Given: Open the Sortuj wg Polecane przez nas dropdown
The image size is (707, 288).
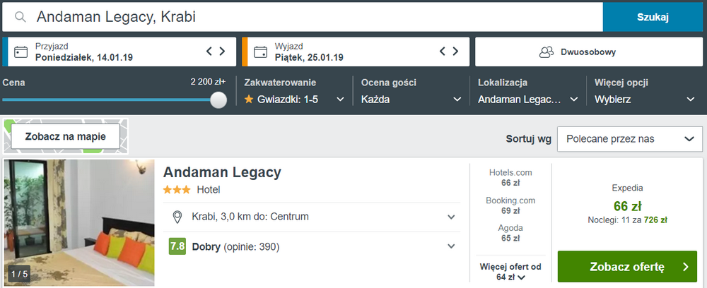Looking at the screenshot, I should click(630, 139).
